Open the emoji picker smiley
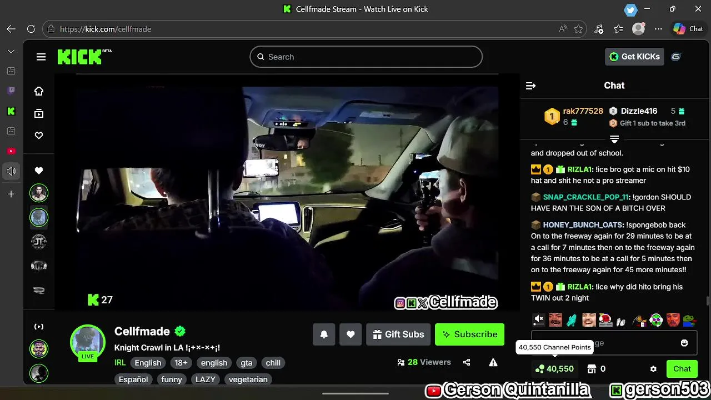Viewport: 711px width, 400px height. click(x=684, y=343)
